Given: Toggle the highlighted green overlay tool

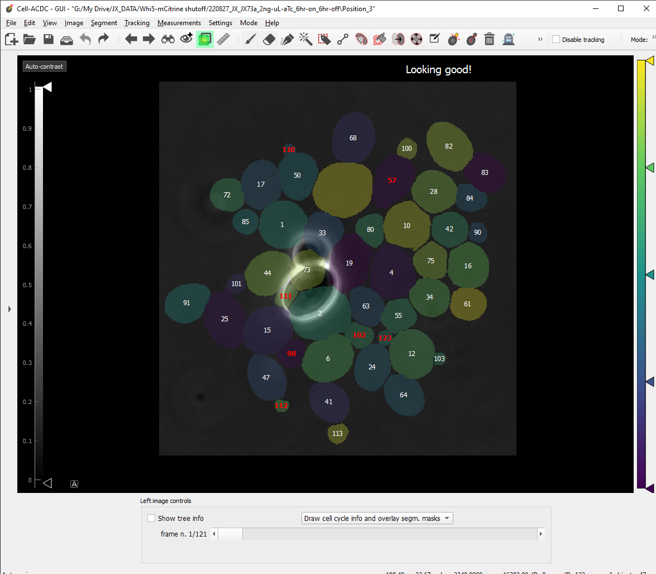Looking at the screenshot, I should 205,39.
